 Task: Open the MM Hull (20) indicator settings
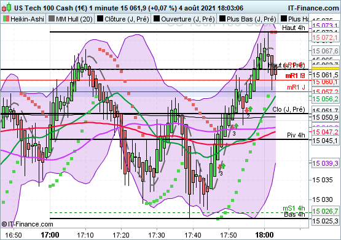71,19
